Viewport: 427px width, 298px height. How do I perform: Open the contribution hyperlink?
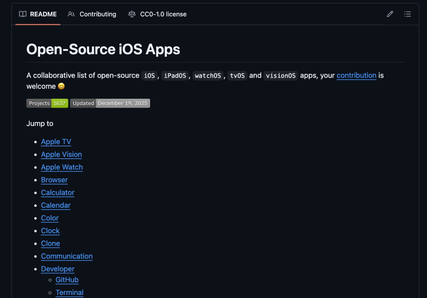[x=356, y=75]
